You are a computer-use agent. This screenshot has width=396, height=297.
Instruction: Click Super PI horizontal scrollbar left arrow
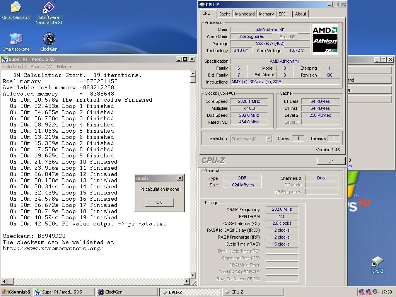tap(4, 281)
